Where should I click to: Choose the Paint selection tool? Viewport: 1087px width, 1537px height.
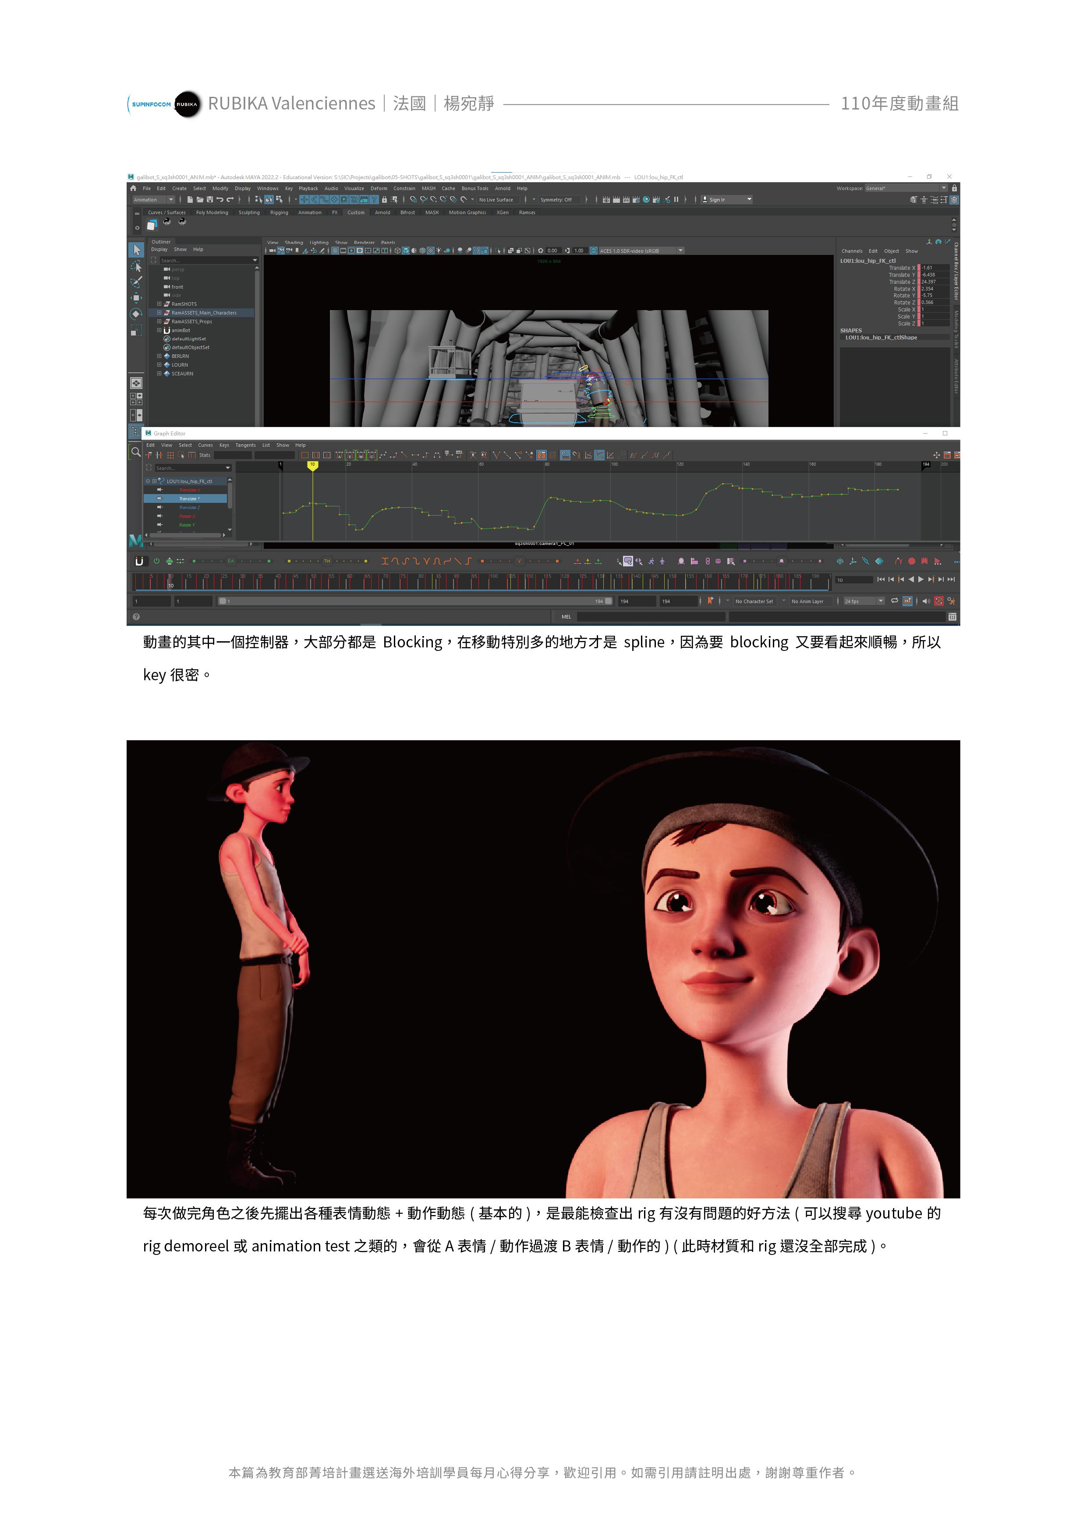click(x=137, y=282)
